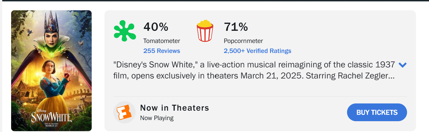Screen dimensions: 429x132
Task: Expand the synopsis with the blue chevron
Action: point(403,65)
